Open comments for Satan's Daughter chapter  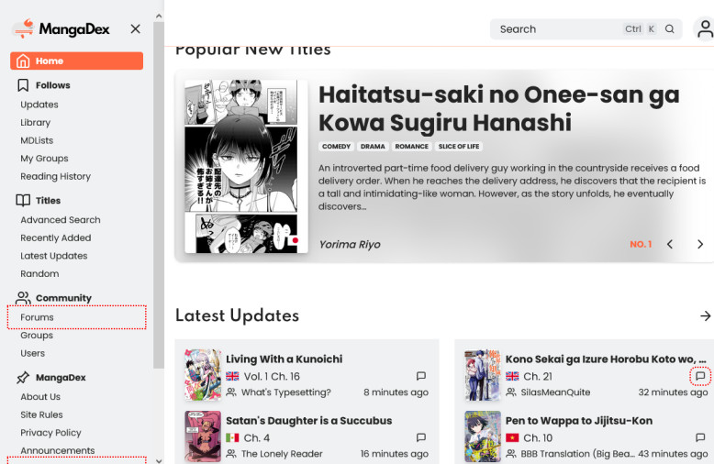click(x=421, y=437)
